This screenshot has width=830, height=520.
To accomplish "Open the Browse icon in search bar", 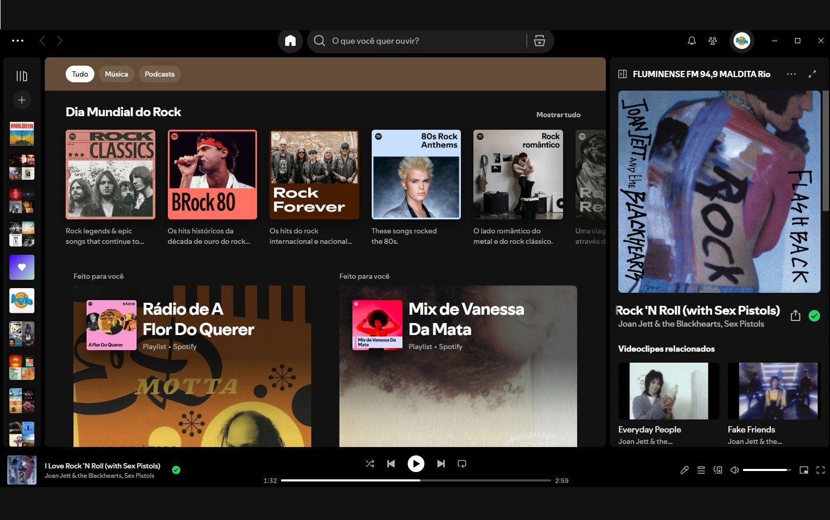I will pyautogui.click(x=540, y=41).
